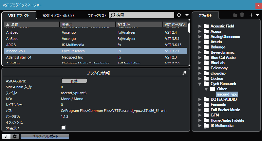Select the IK Multimedia folder icon
The width and height of the screenshot is (262, 141).
pos(206,126)
